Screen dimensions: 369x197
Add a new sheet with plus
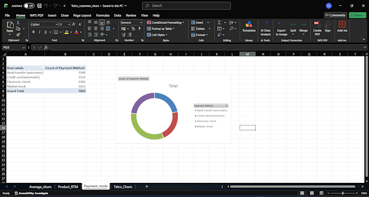tap(147, 187)
